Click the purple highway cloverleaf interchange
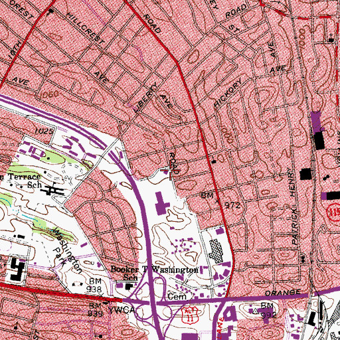Viewport: 340px width, 340px height. (x=152, y=297)
